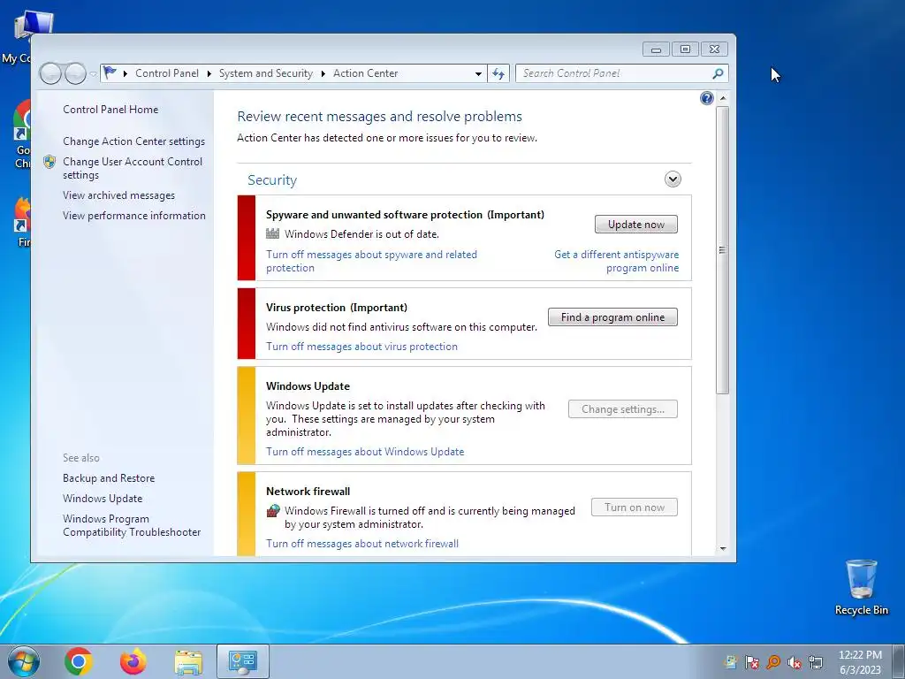The height and width of the screenshot is (679, 905).
Task: Open Change Action Center settings
Action: pyautogui.click(x=134, y=141)
